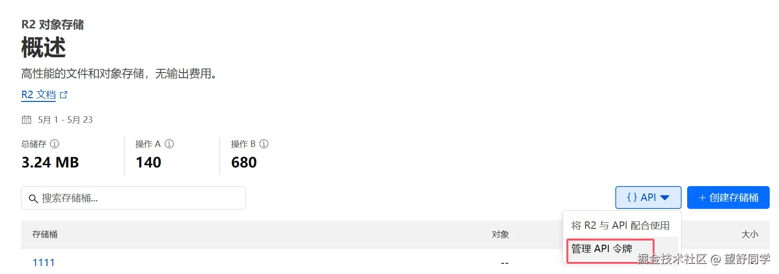The height and width of the screenshot is (274, 779).
Task: Click the external link icon beside R2 文档
Action: 64,94
